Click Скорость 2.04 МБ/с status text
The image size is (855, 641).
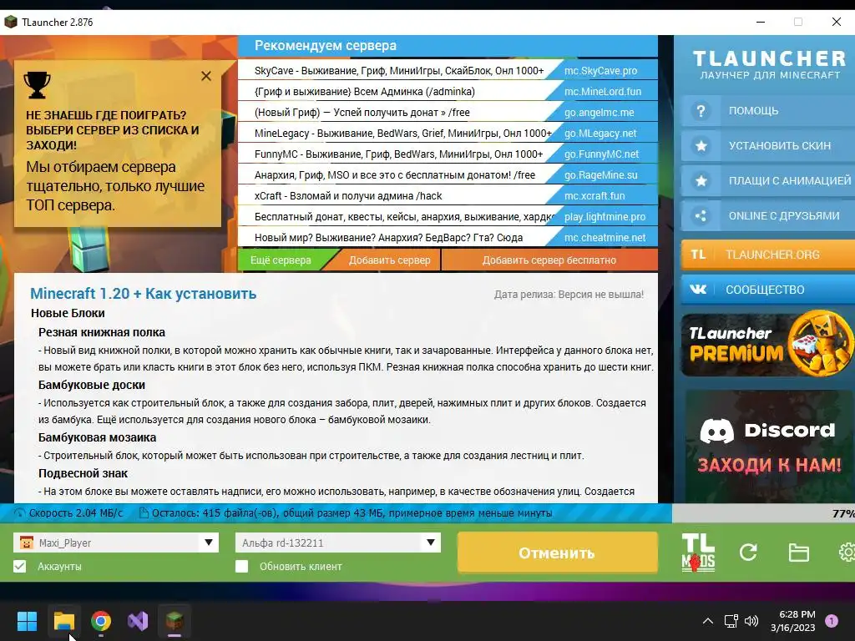(x=76, y=513)
